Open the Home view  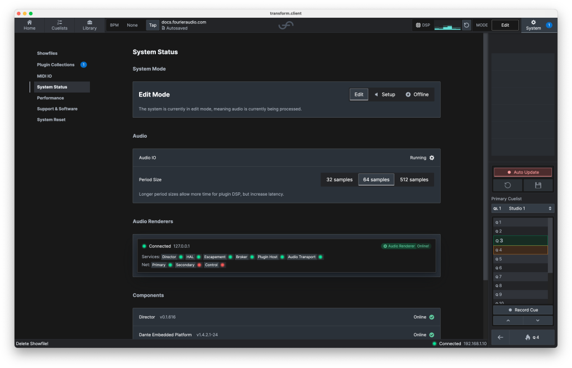(30, 25)
